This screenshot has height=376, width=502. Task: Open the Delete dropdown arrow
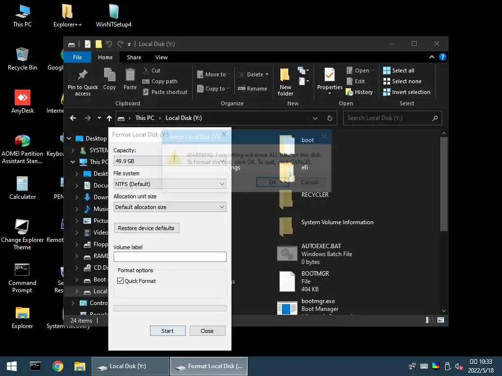pos(267,74)
